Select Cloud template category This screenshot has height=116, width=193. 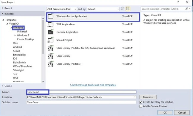[x=16, y=51]
